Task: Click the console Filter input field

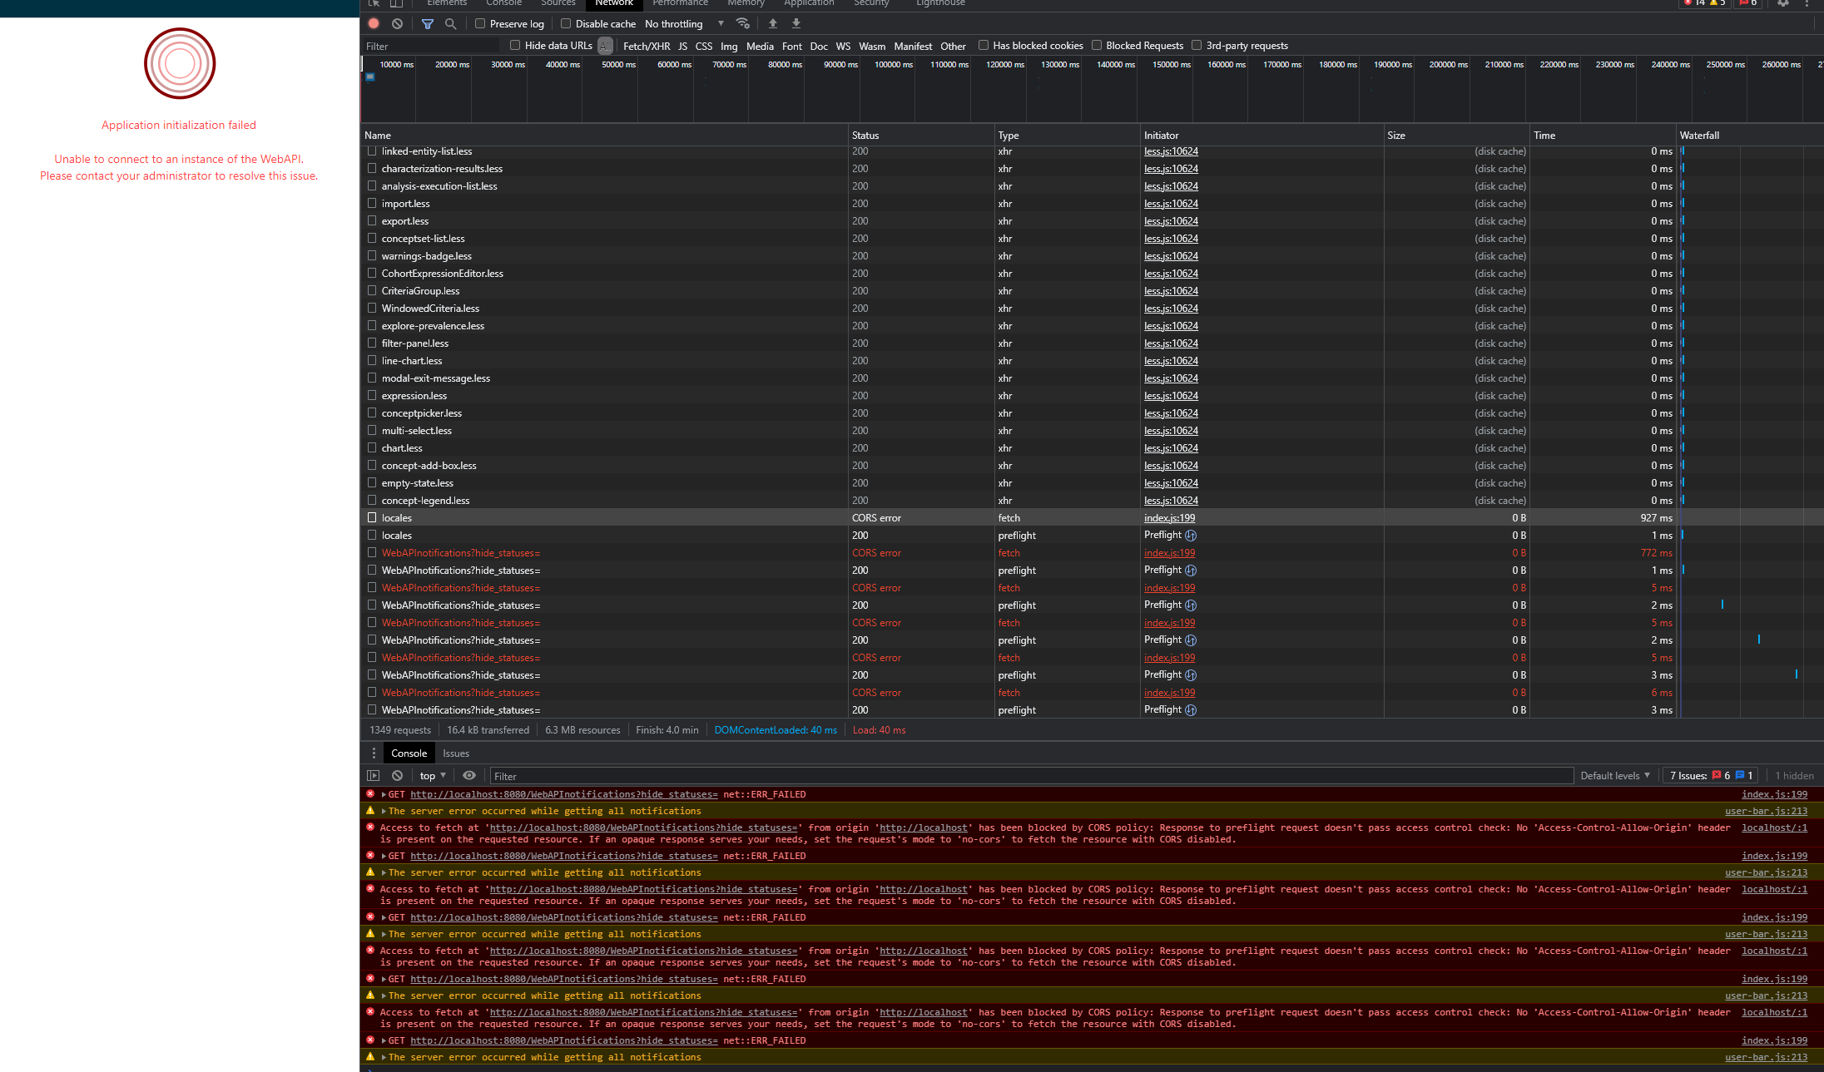Action: tap(1031, 776)
